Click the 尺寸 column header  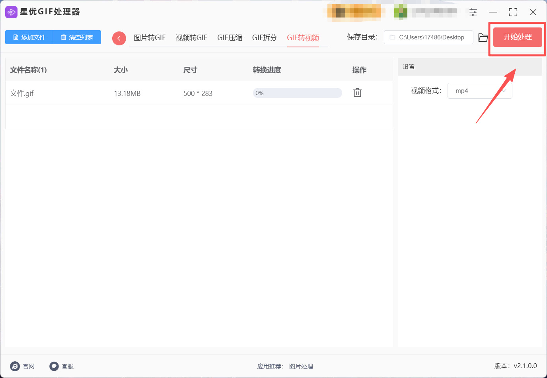pyautogui.click(x=190, y=70)
